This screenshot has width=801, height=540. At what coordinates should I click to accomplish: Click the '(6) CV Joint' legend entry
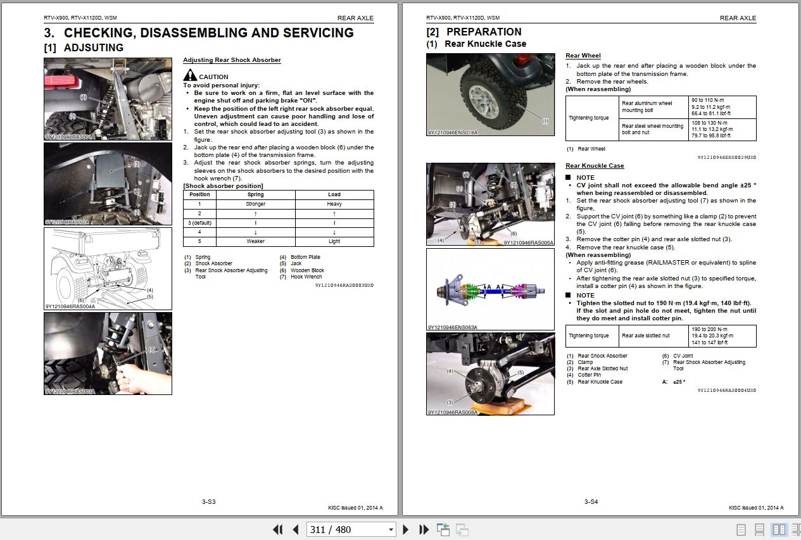678,356
